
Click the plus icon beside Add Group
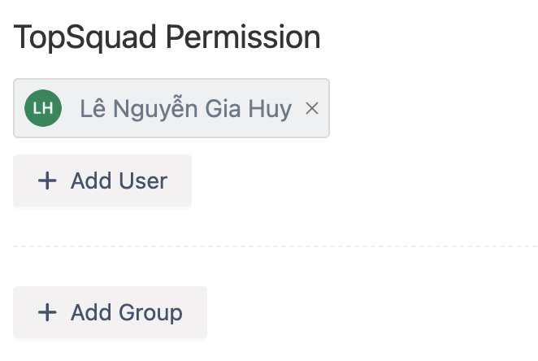click(x=48, y=312)
